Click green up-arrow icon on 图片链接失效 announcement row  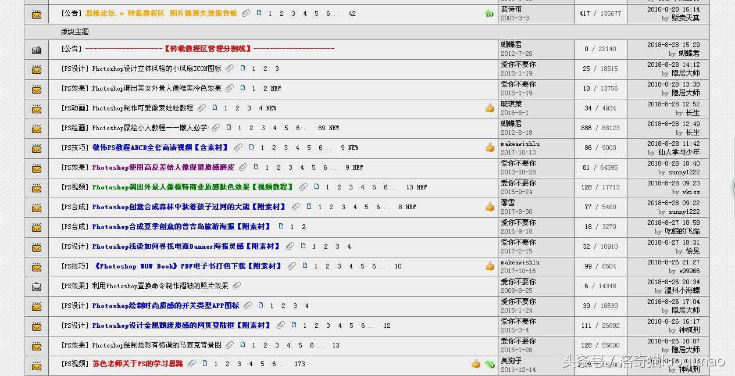click(x=489, y=13)
